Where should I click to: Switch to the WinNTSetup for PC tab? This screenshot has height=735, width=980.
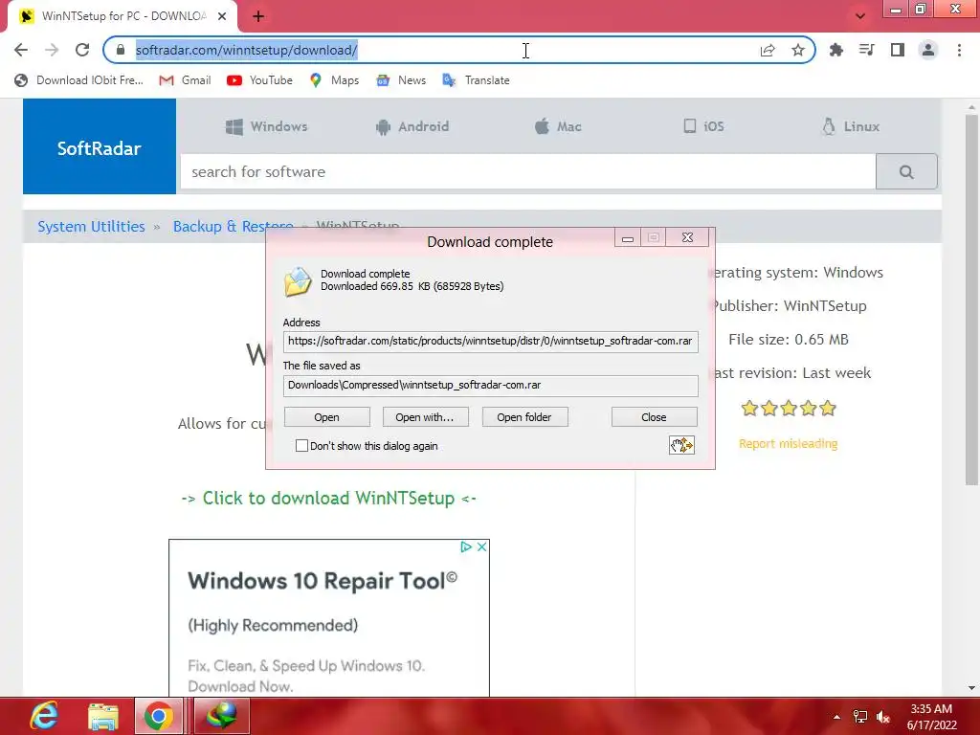122,16
